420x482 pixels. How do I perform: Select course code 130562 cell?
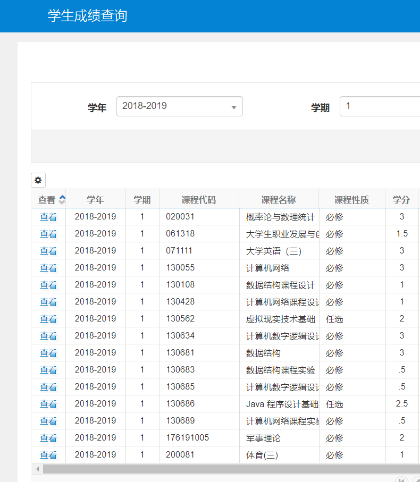click(x=199, y=319)
